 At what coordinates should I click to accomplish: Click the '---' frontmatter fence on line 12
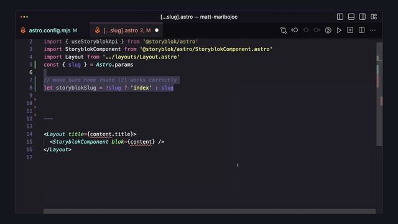(49, 119)
